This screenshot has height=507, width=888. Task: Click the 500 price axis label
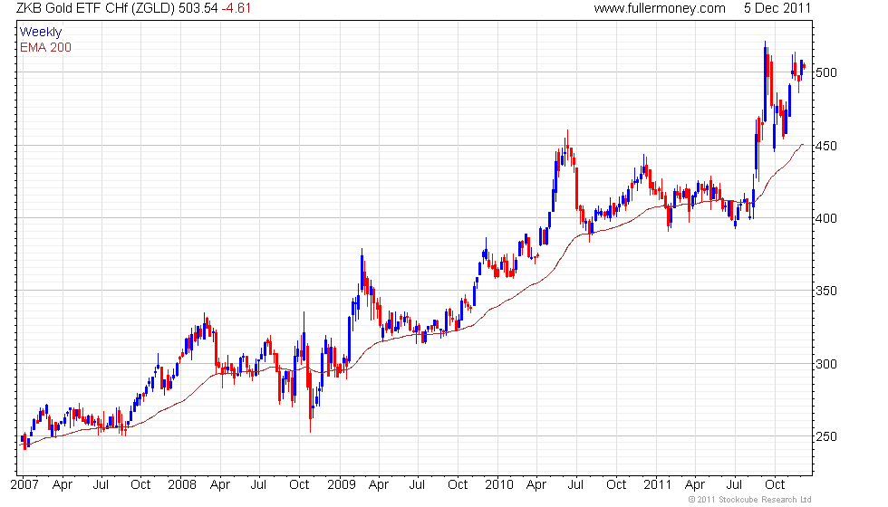click(x=826, y=72)
